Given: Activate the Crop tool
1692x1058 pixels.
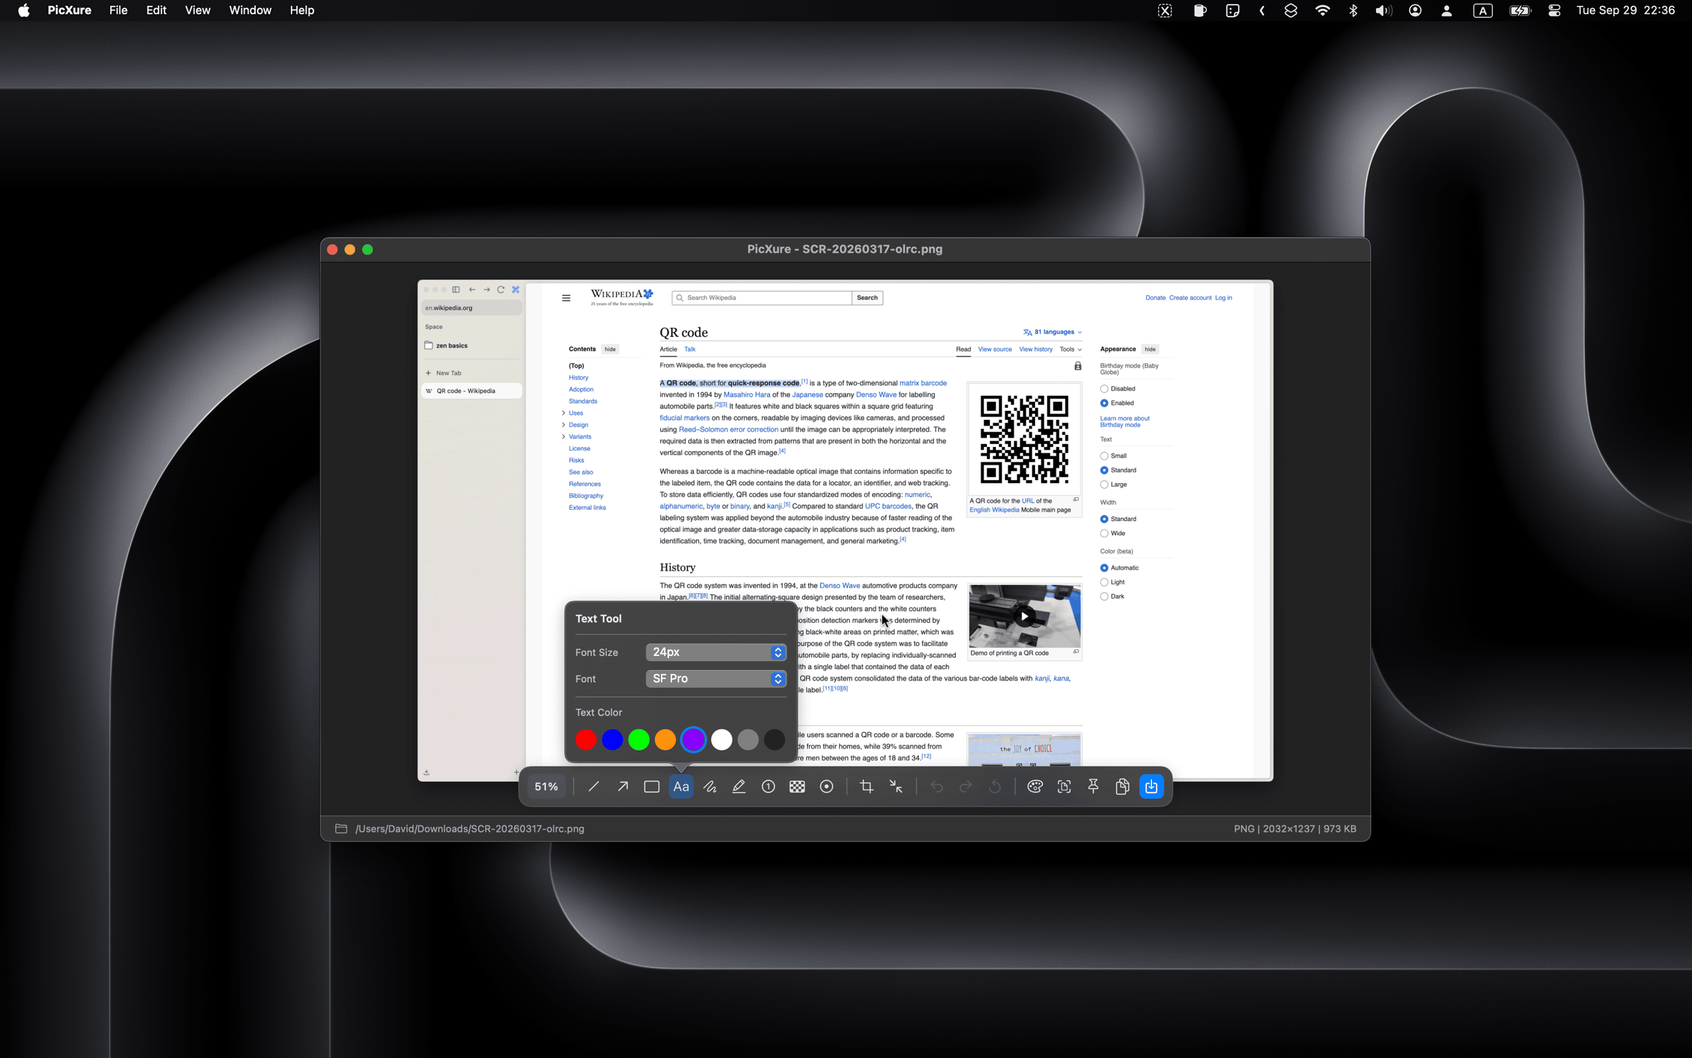Looking at the screenshot, I should click(866, 786).
